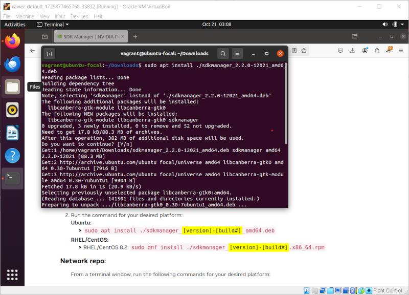Open the terminal hamburger menu
Image resolution: width=409 pixels, height=295 pixels.
[x=237, y=54]
